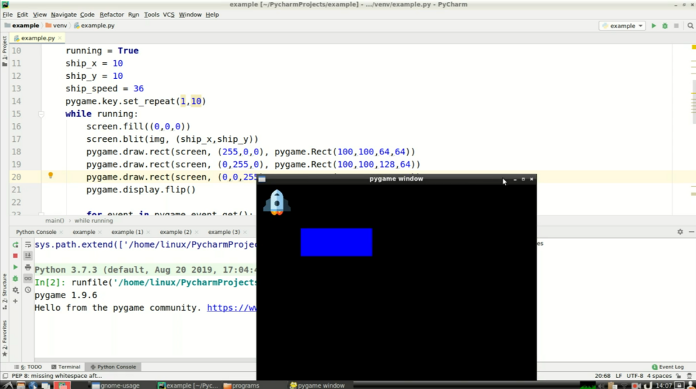
Task: Open console settings gear in sidebar
Action: click(x=15, y=290)
